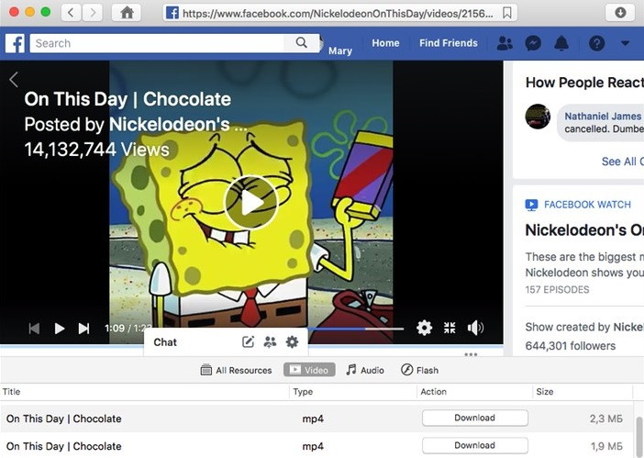This screenshot has width=644, height=458.
Task: Click the Find Friends link
Action: pos(448,43)
